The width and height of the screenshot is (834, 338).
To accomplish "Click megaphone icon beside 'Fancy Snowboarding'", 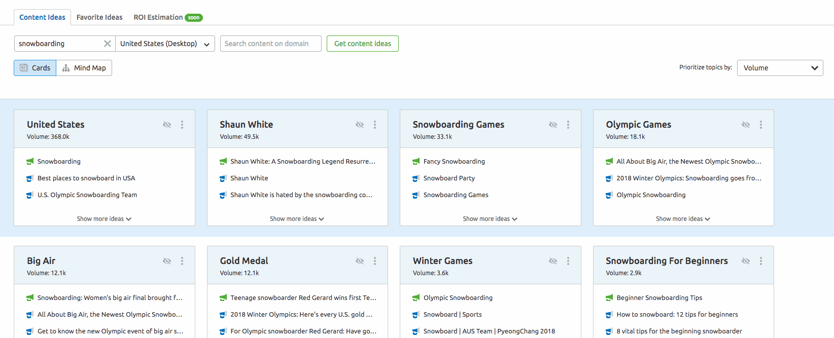I will pos(416,162).
